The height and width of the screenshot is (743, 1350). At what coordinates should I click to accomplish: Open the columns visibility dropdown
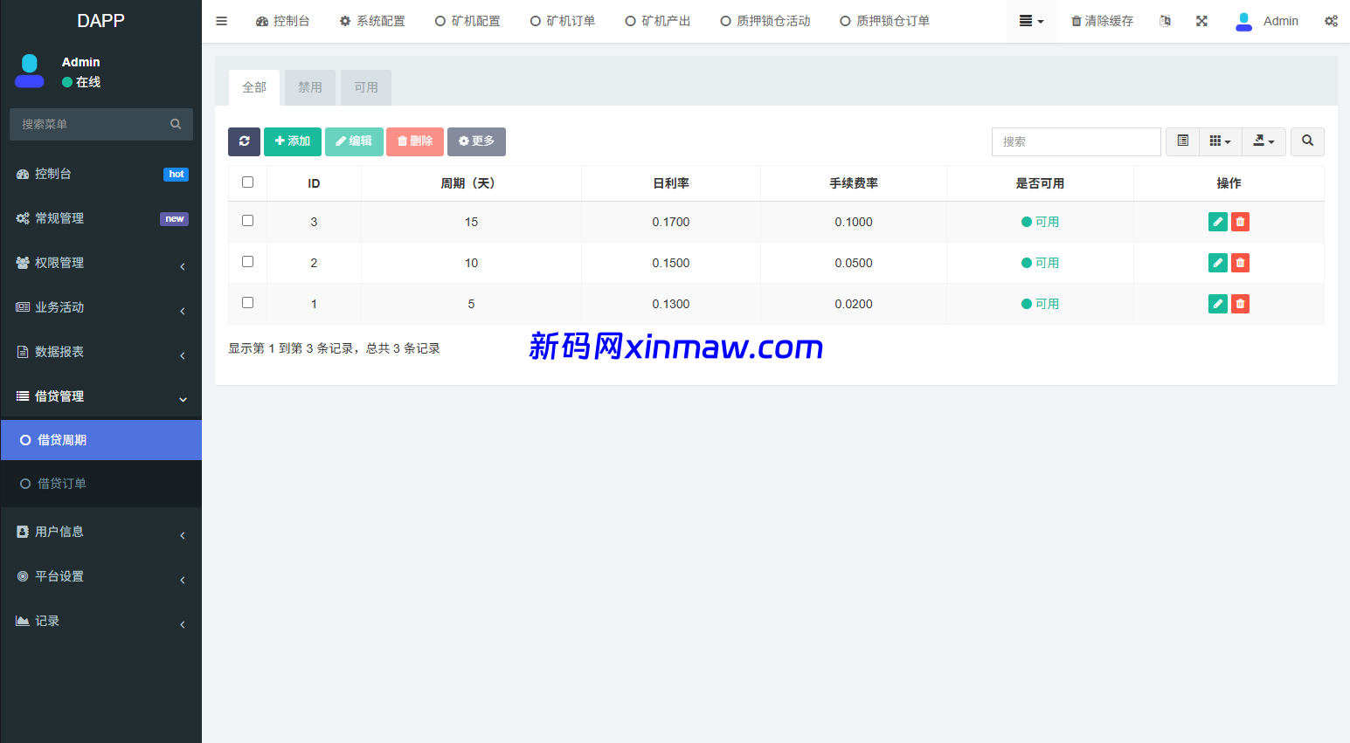[x=1220, y=141]
